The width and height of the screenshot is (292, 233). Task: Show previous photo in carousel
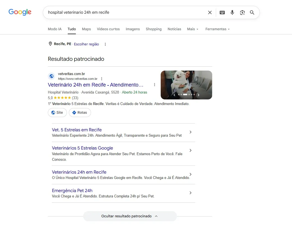click(174, 95)
